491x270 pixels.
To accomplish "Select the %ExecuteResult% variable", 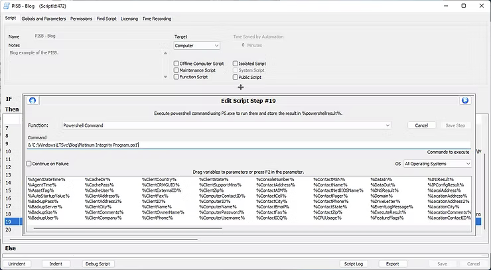I will pyautogui.click(x=388, y=212).
